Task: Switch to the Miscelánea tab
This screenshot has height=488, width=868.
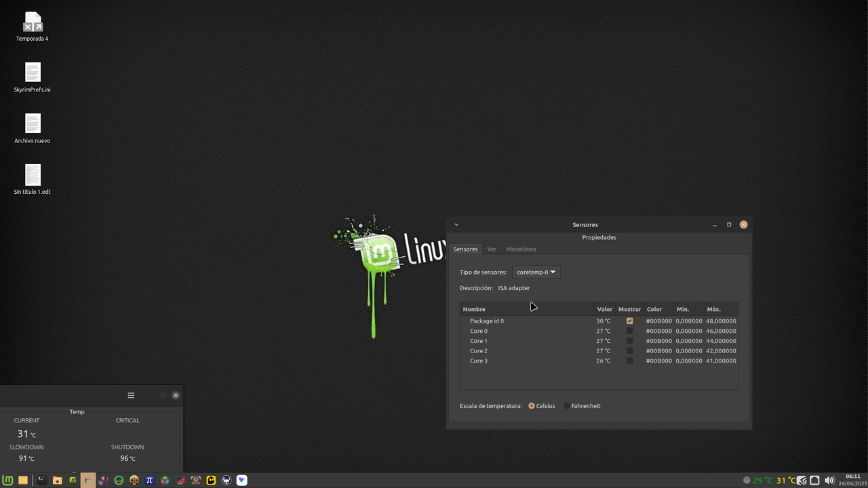Action: [521, 249]
